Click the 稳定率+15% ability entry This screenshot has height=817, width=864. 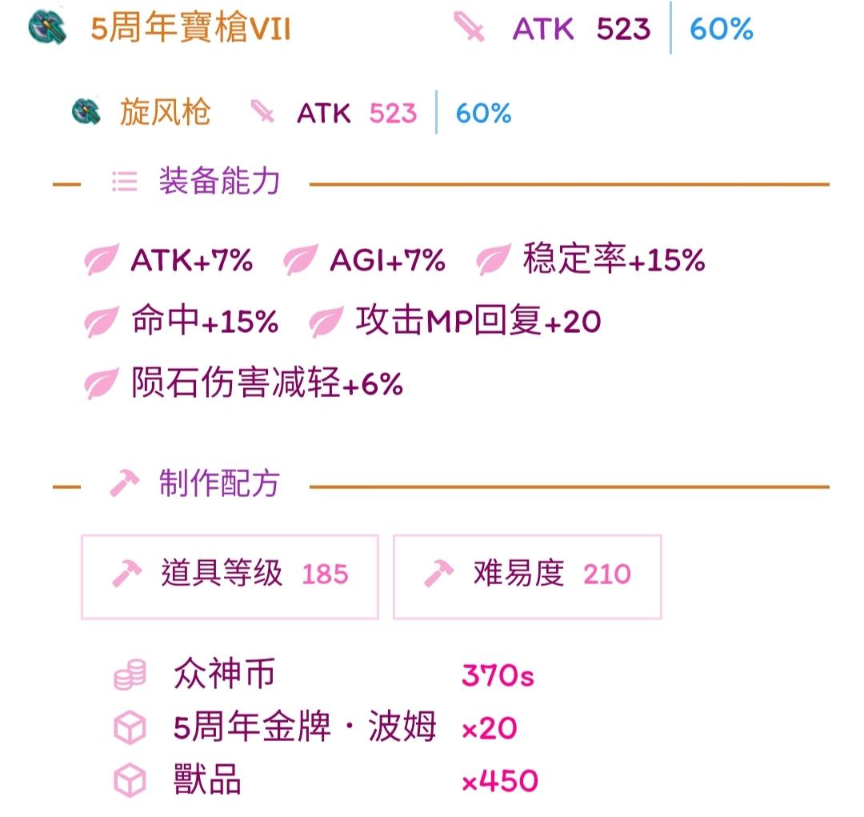pos(614,258)
